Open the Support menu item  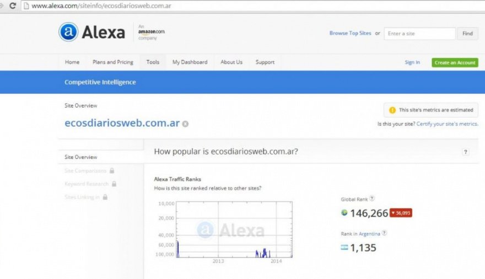(265, 62)
